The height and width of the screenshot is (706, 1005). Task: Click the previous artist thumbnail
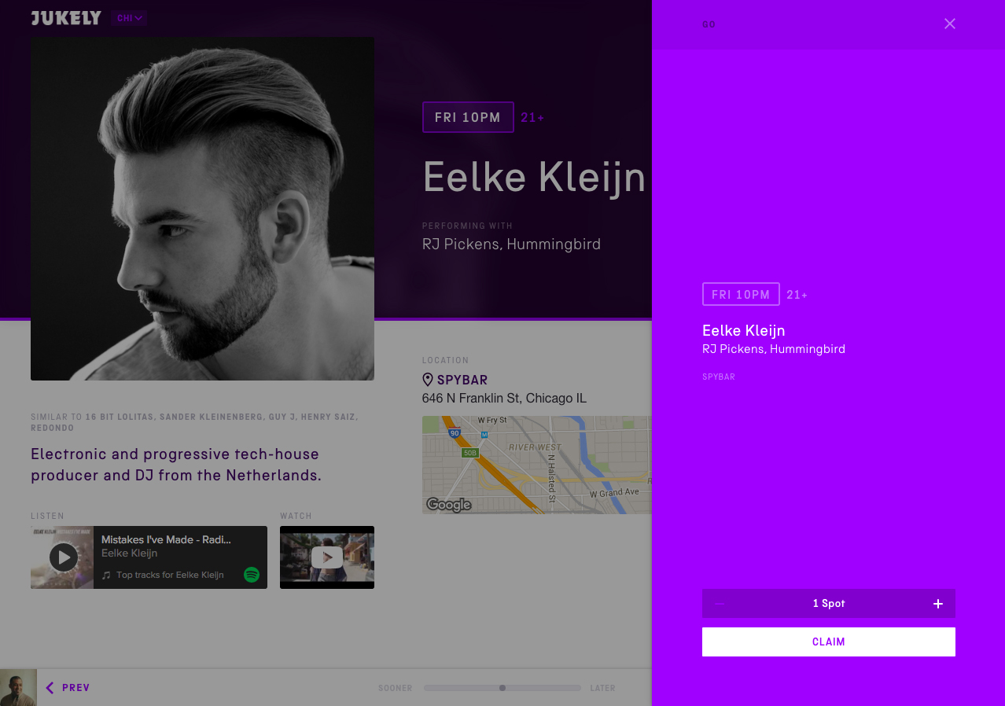[x=18, y=688]
